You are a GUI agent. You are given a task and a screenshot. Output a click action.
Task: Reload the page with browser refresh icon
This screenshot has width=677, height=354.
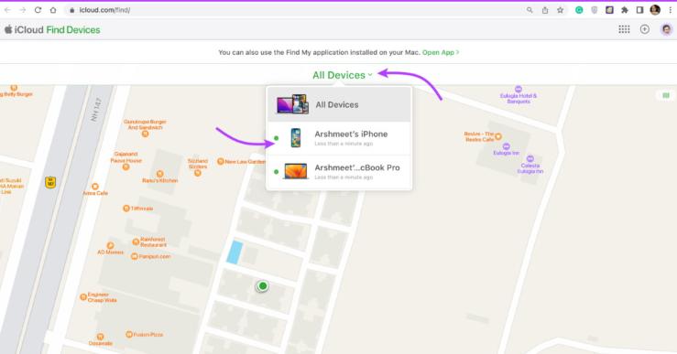tap(38, 10)
